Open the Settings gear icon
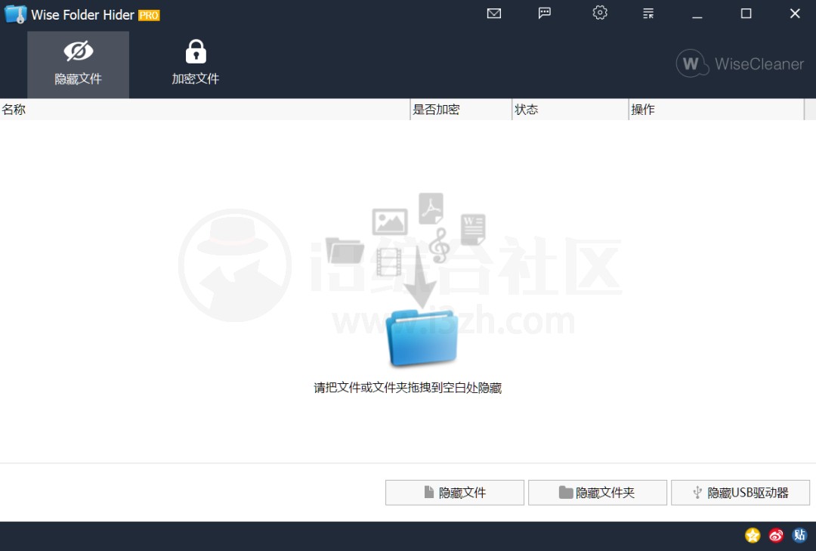Image resolution: width=816 pixels, height=551 pixels. [599, 13]
